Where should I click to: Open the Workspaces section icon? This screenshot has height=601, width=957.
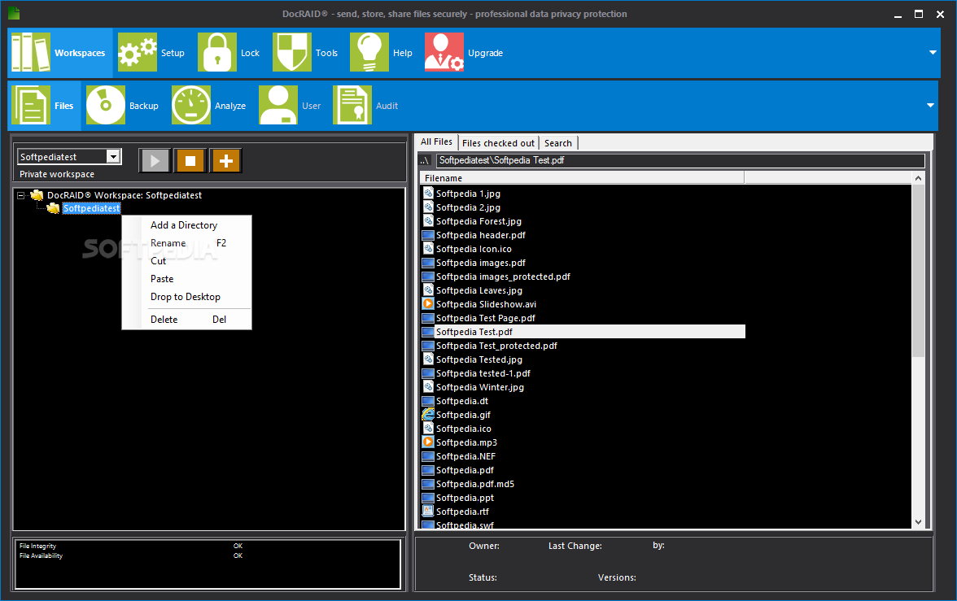[31, 53]
